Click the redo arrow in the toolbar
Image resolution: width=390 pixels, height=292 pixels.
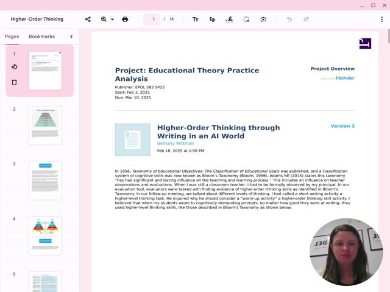pyautogui.click(x=306, y=19)
